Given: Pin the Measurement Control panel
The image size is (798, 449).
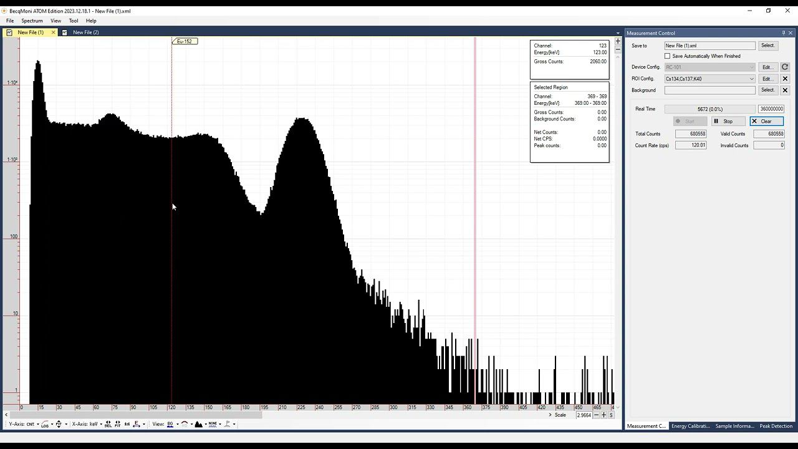Looking at the screenshot, I should 784,33.
